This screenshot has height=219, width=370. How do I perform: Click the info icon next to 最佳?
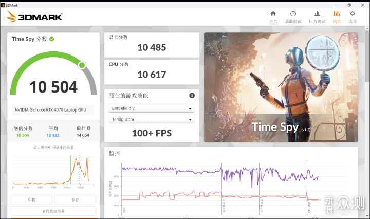click(x=89, y=128)
